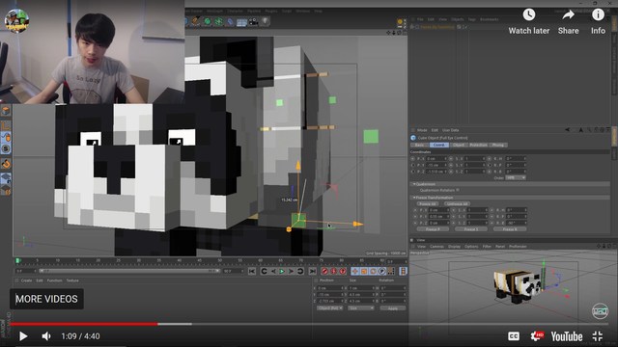This screenshot has width=618, height=347.
Task: Open YouTube player settings gear
Action: tap(537, 336)
